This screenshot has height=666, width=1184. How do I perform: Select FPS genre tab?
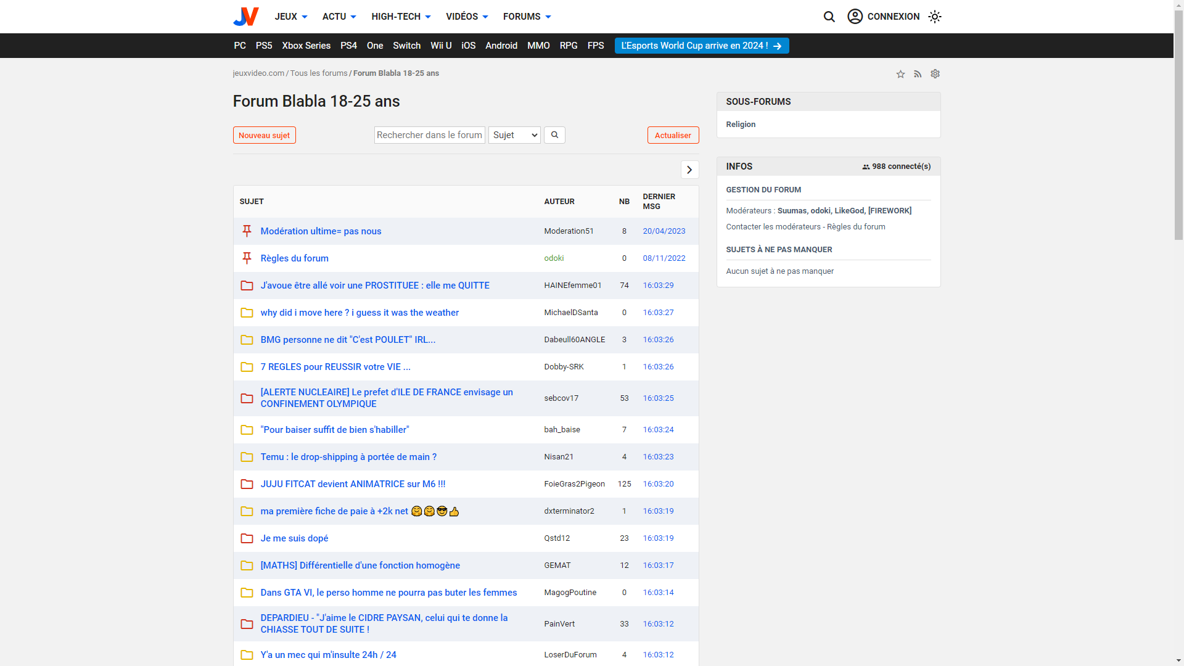point(596,46)
